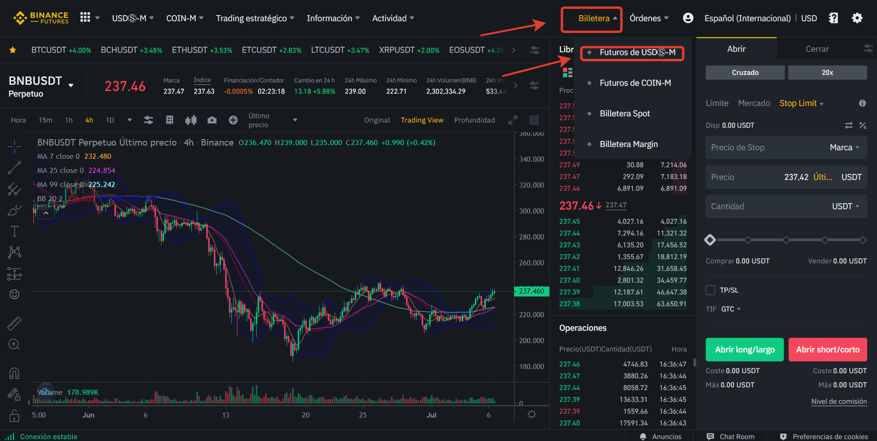877x441 pixels.
Task: Select the crosshair cursor tool
Action: pyautogui.click(x=15, y=147)
